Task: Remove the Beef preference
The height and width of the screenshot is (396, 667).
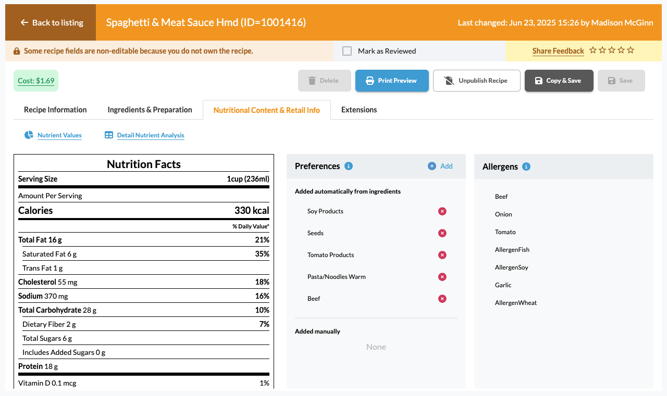Action: (x=442, y=298)
